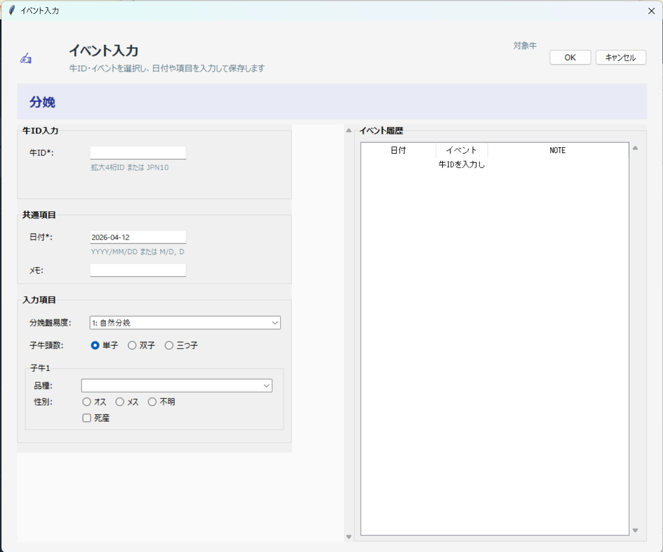
Task: Click the OK button
Action: pos(570,58)
